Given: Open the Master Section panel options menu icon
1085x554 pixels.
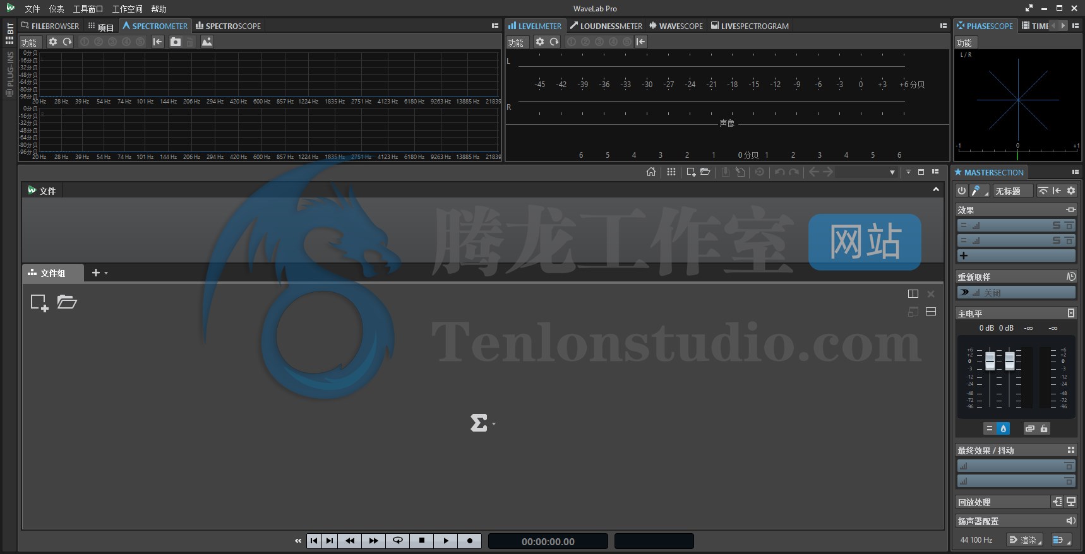Looking at the screenshot, I should tap(1076, 172).
